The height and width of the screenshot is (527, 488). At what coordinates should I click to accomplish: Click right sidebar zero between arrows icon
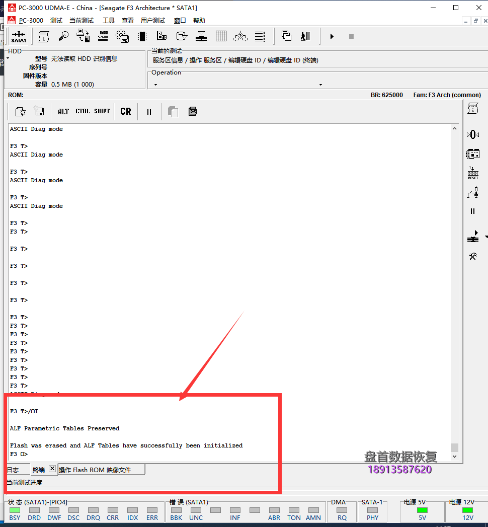(x=472, y=134)
